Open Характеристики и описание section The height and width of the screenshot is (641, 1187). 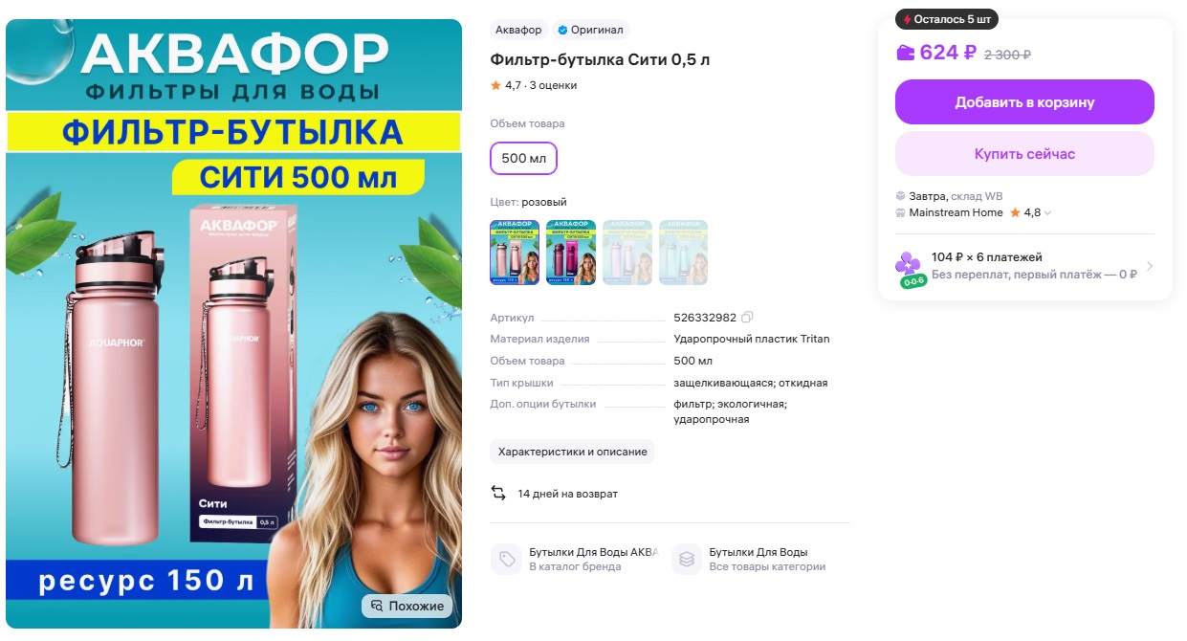point(572,452)
